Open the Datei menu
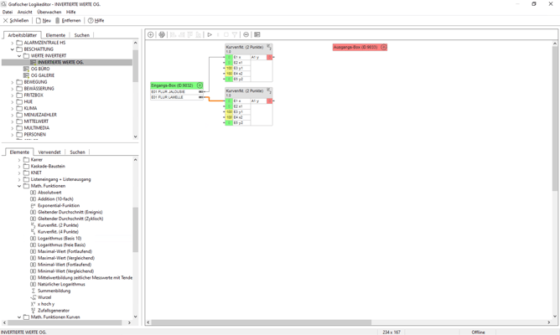 (x=8, y=12)
